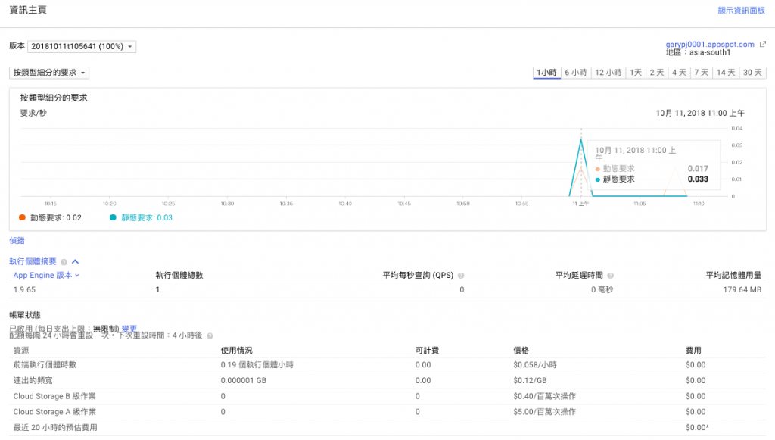This screenshot has width=775, height=440.
Task: Click the 變更 link in billing status
Action: (129, 329)
